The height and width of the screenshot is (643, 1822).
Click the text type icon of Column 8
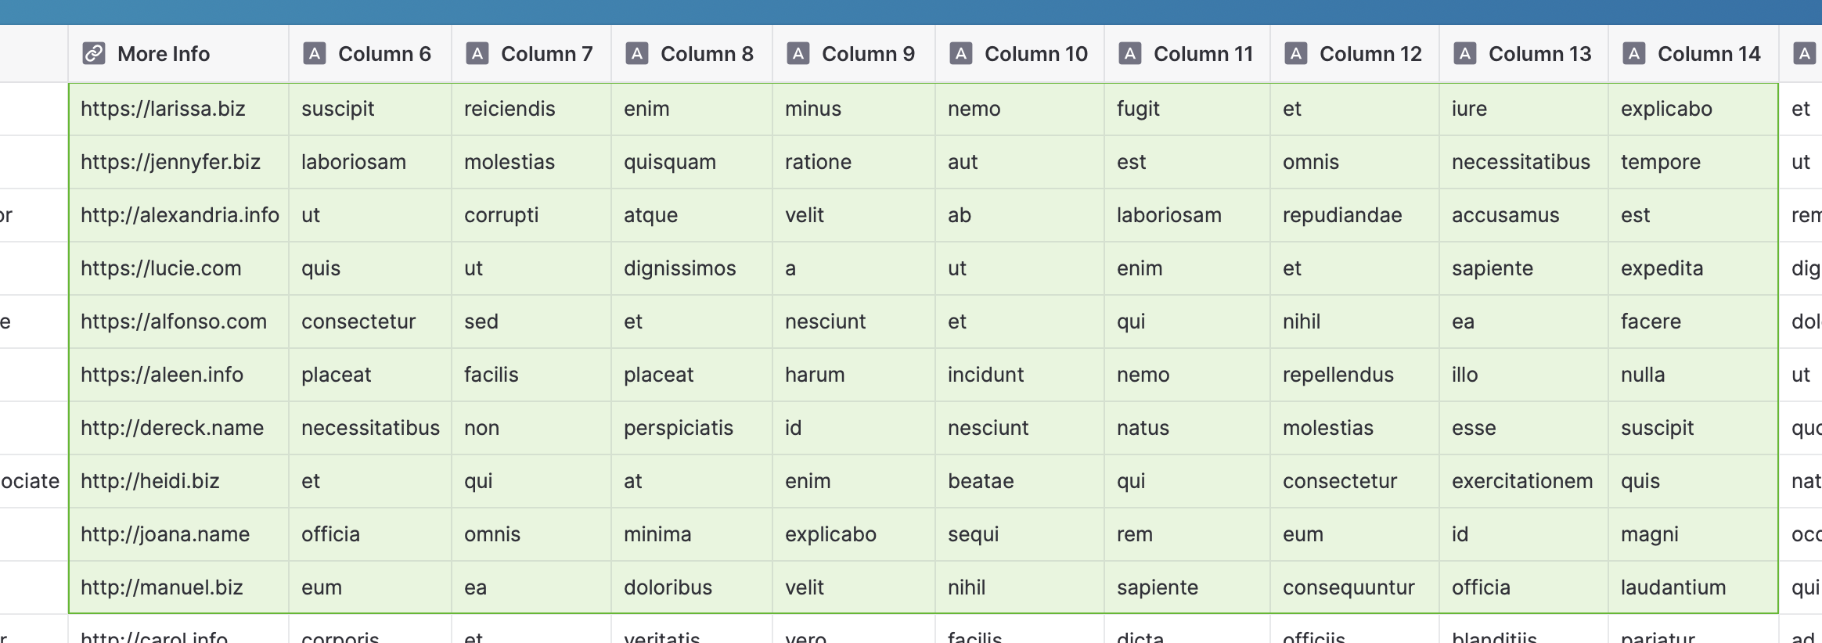pyautogui.click(x=637, y=53)
